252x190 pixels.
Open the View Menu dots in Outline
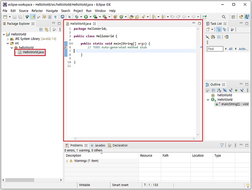247,90
